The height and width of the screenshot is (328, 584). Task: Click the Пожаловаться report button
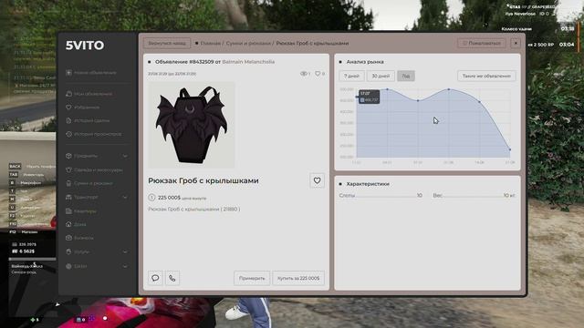pyautogui.click(x=482, y=43)
